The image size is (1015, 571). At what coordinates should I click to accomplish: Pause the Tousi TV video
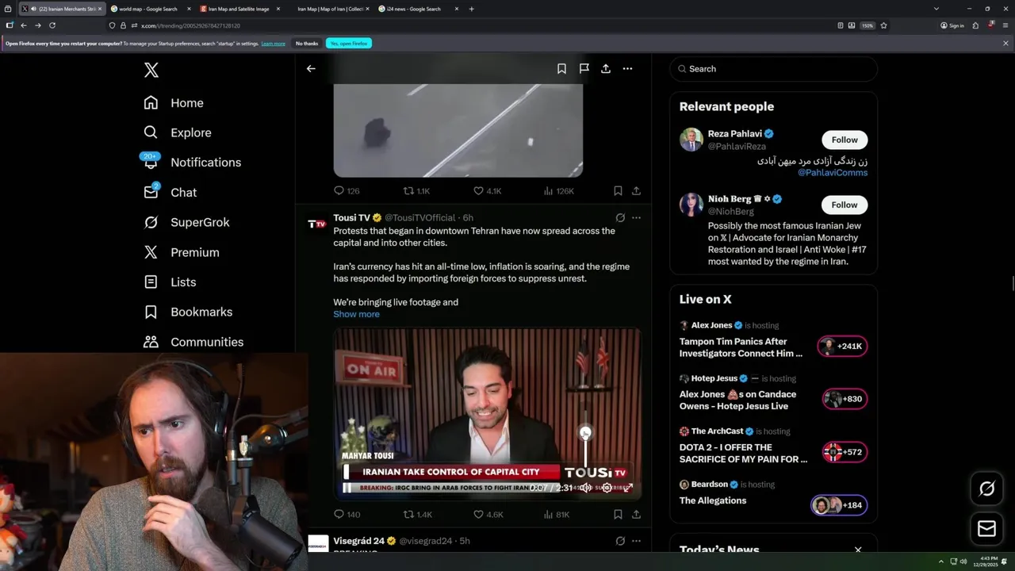click(x=347, y=488)
